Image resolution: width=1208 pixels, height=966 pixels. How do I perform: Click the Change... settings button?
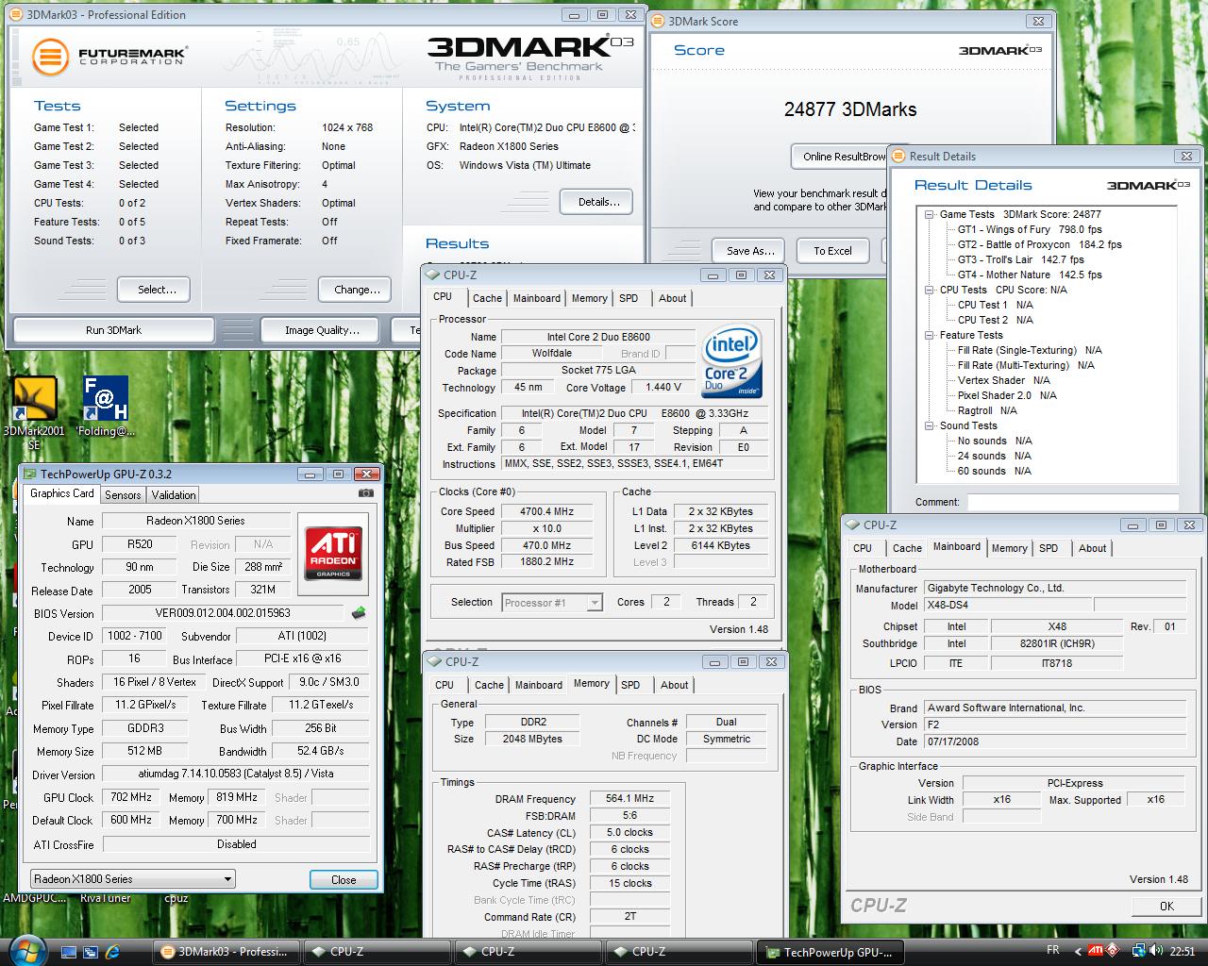pyautogui.click(x=357, y=290)
